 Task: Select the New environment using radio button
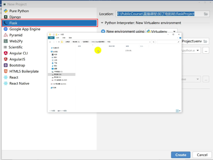point(103,31)
